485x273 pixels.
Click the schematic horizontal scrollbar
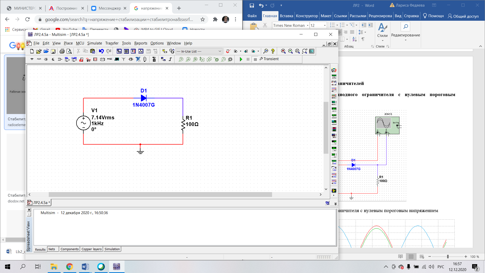point(160,195)
